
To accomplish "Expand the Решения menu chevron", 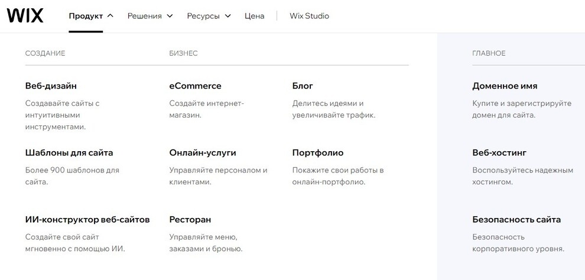I will coord(170,16).
